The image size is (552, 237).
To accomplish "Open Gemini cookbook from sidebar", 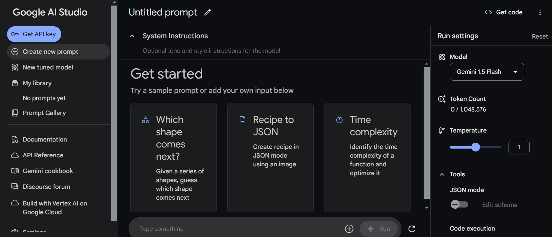I will [x=48, y=171].
